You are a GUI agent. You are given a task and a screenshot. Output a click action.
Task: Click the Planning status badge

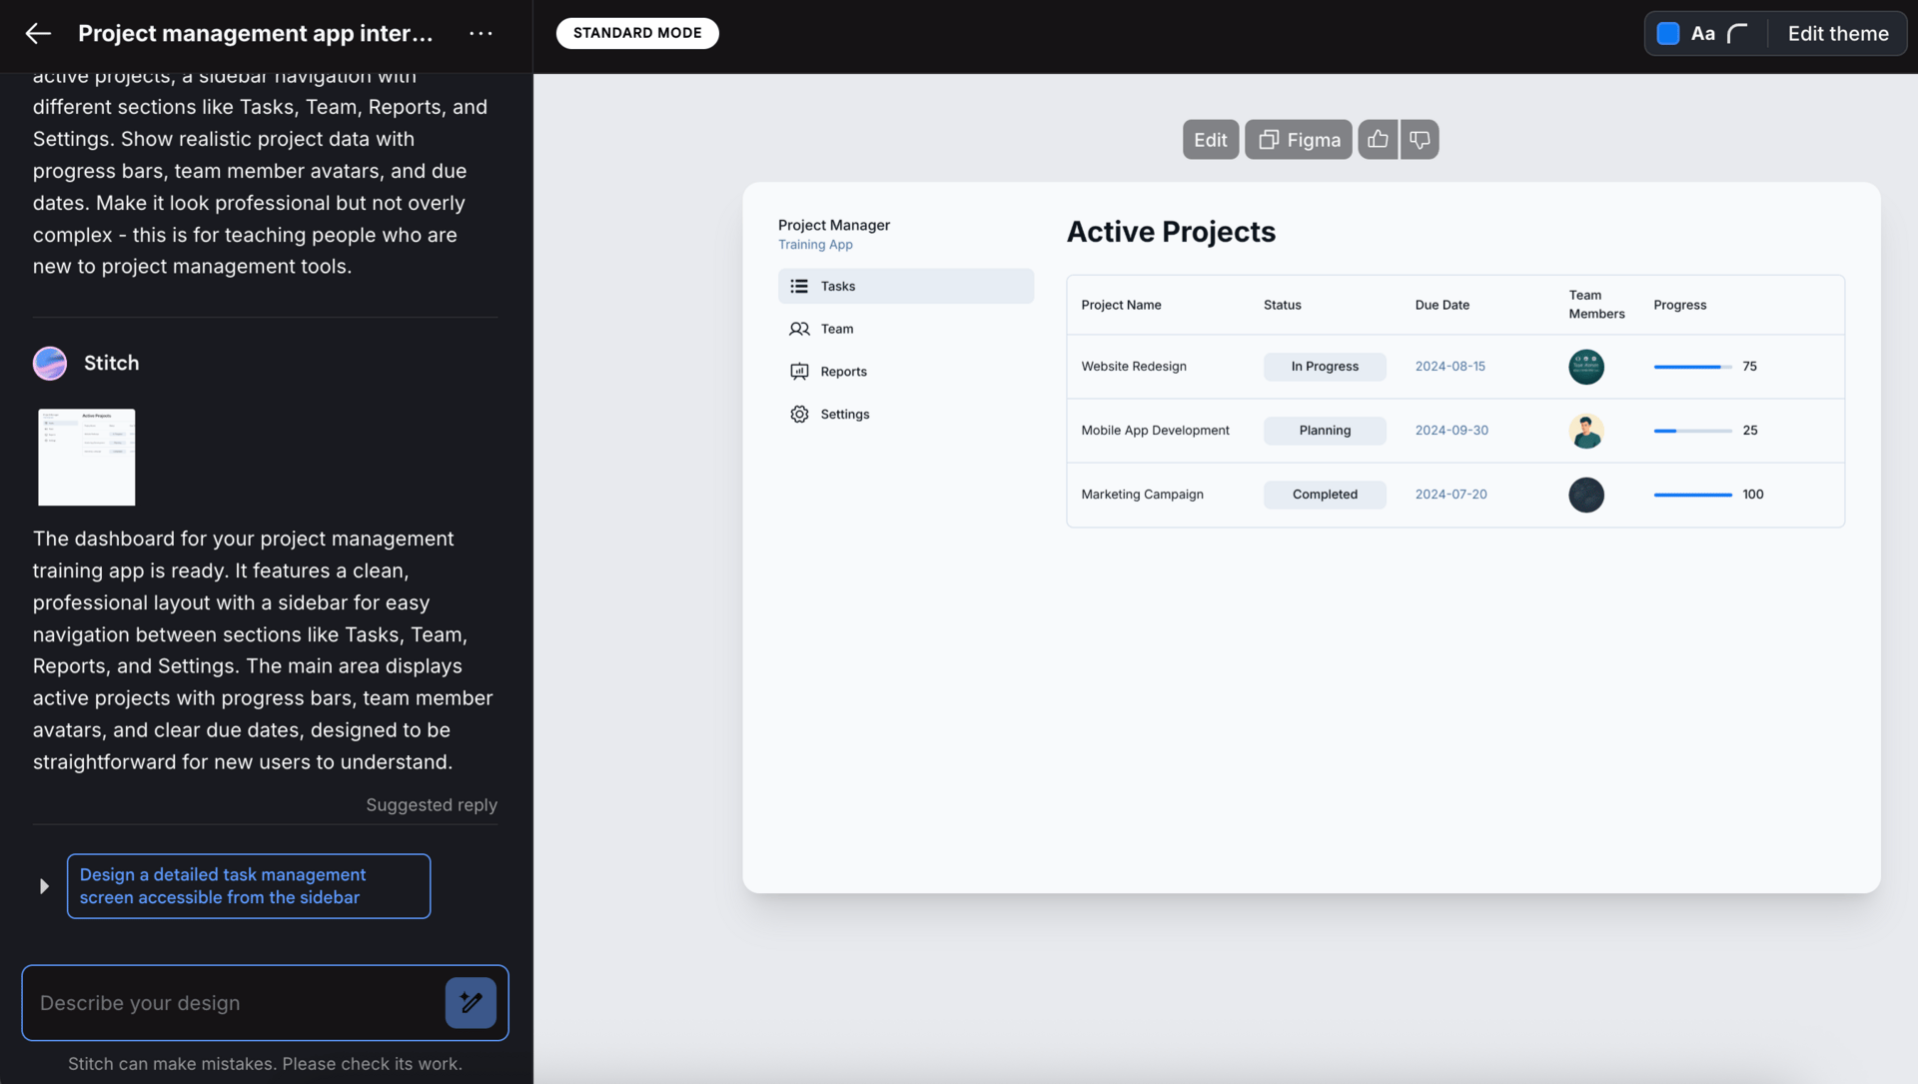(1325, 431)
